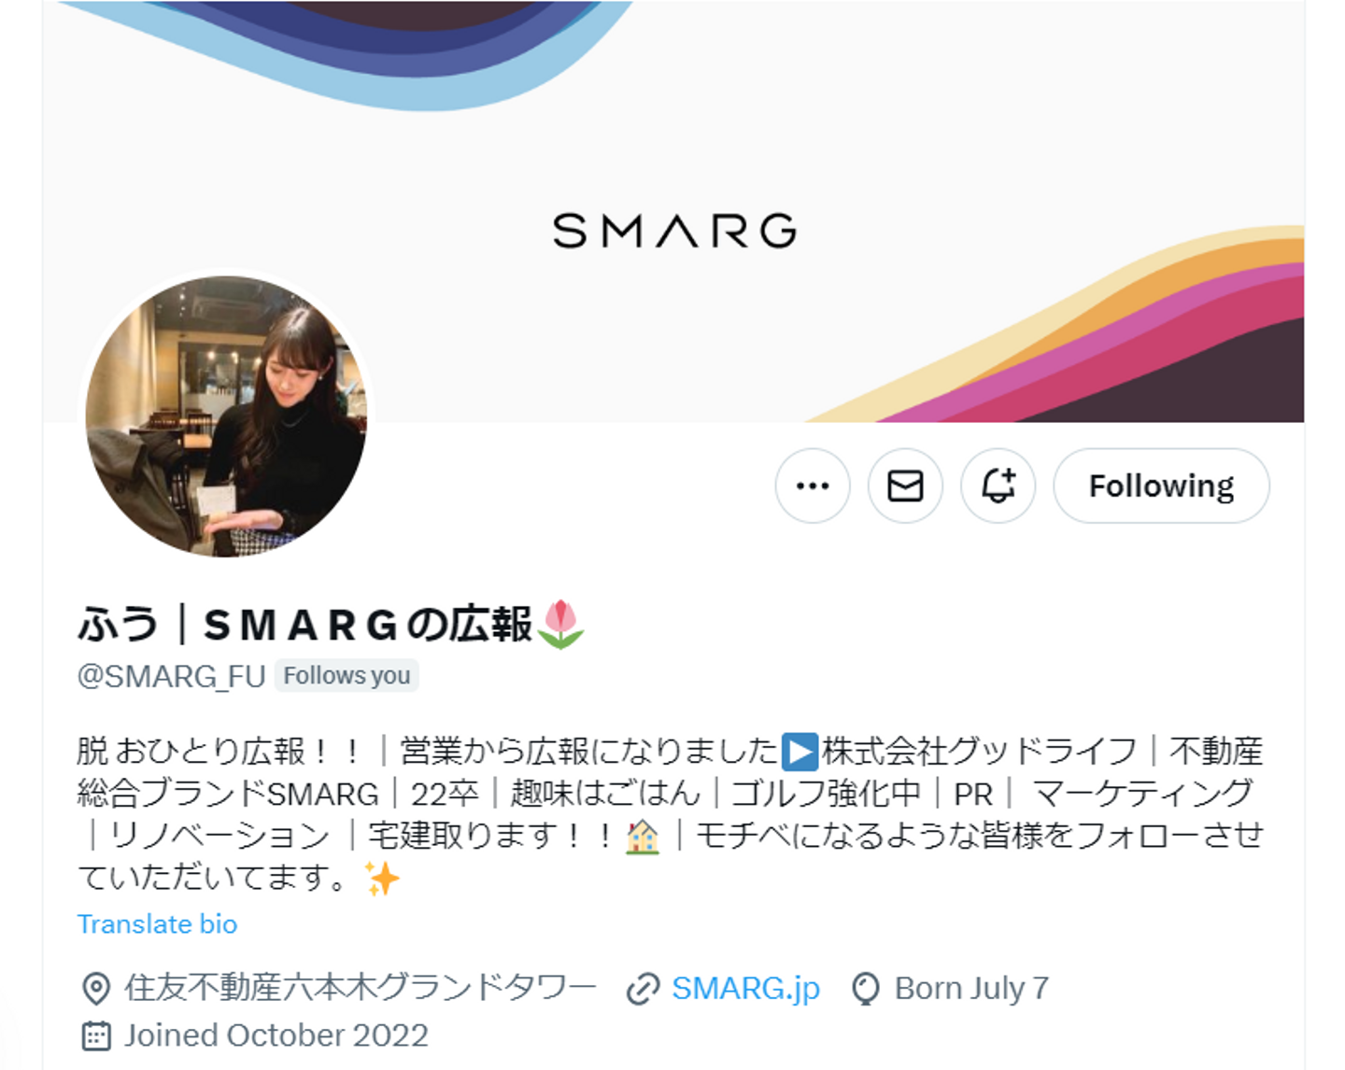
Task: Click the calendar joined-date icon
Action: 96,1035
